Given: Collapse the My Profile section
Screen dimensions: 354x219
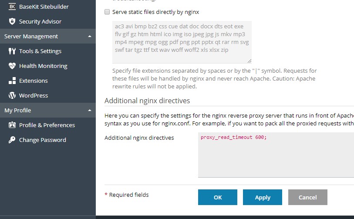Looking at the screenshot, I should 89,110.
